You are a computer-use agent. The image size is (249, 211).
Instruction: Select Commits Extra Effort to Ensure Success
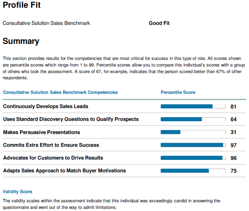tap(51, 145)
